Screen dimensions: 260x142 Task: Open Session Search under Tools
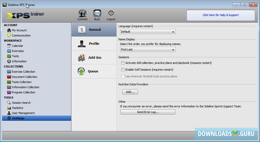point(21,103)
